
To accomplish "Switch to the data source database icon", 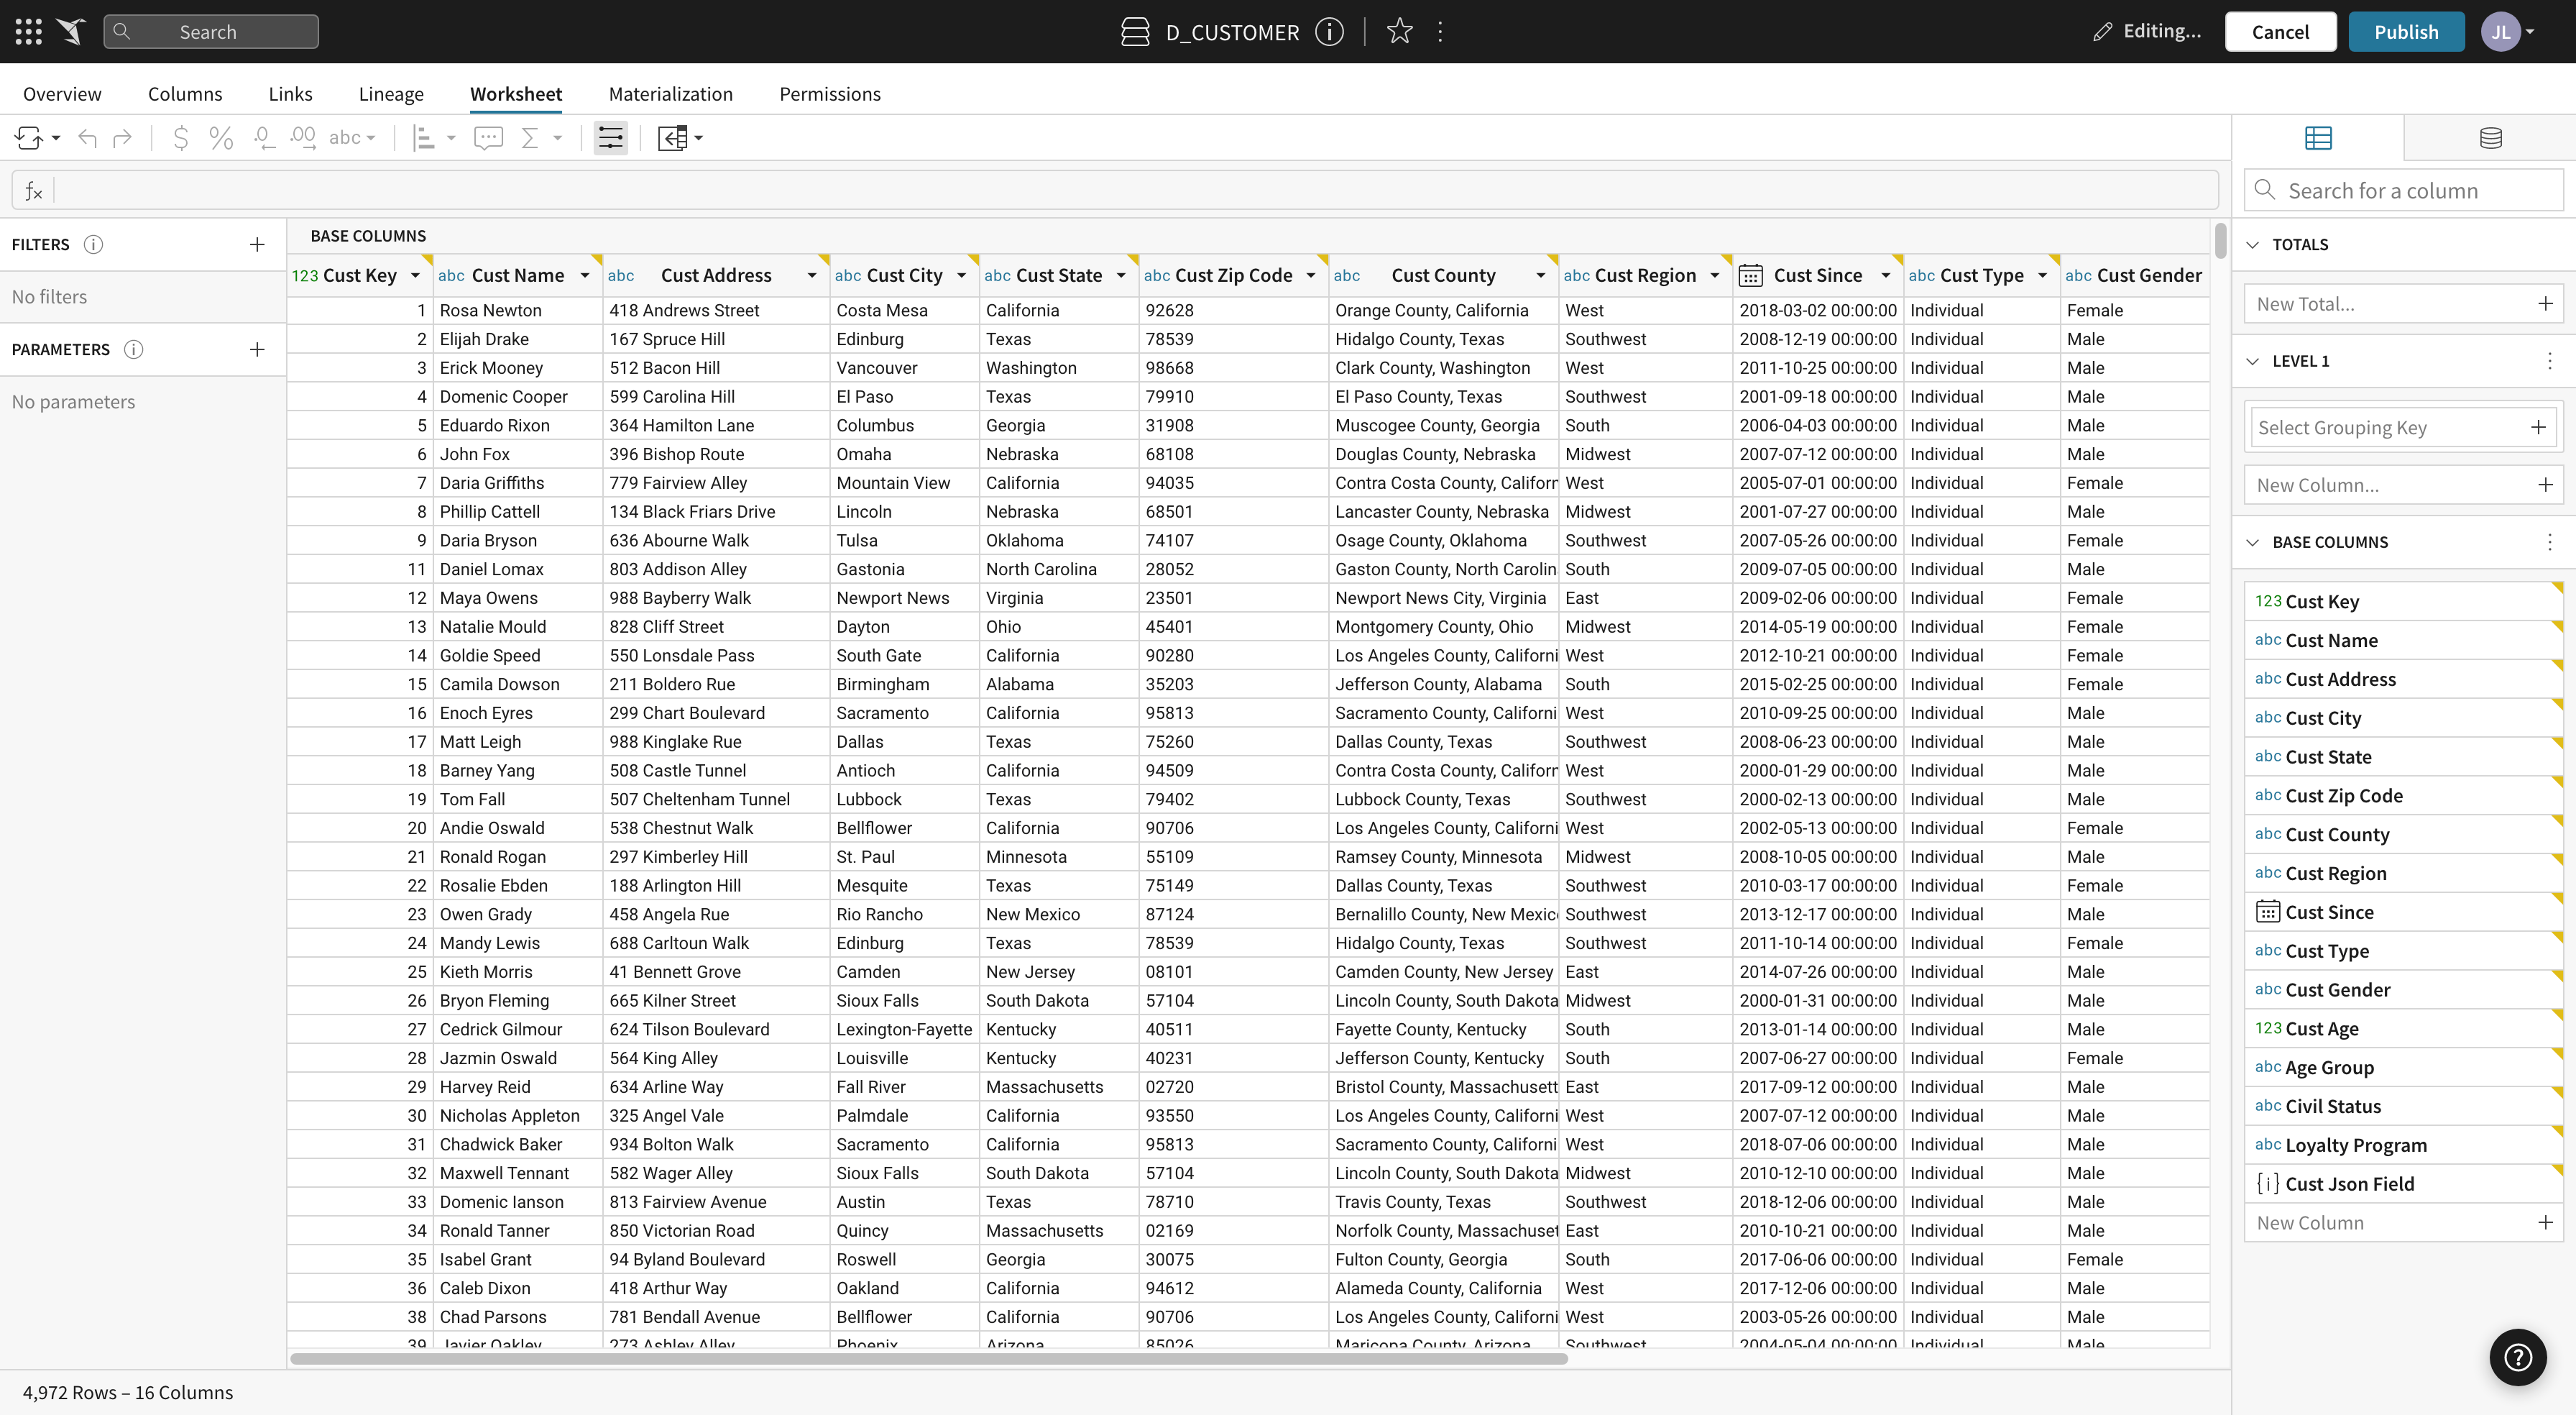I will [x=2491, y=138].
